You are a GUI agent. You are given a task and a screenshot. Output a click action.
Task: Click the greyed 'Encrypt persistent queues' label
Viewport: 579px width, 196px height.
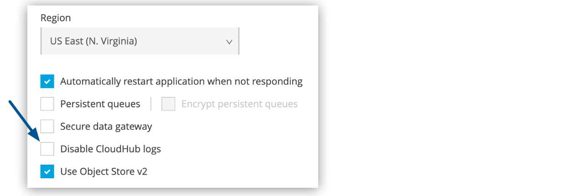(x=239, y=104)
